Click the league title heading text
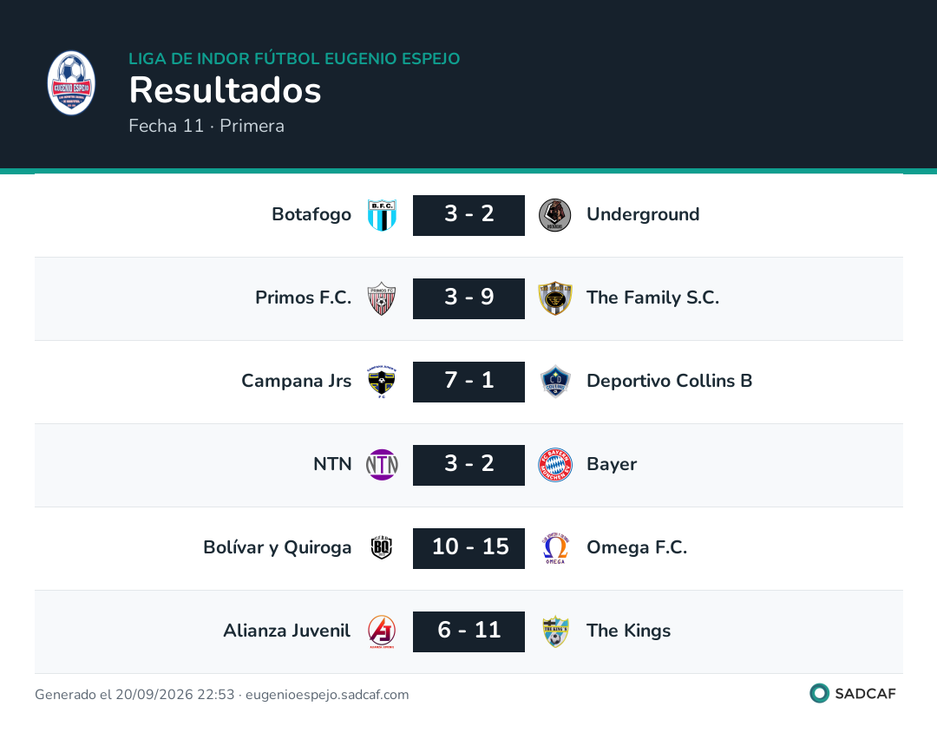 [294, 58]
